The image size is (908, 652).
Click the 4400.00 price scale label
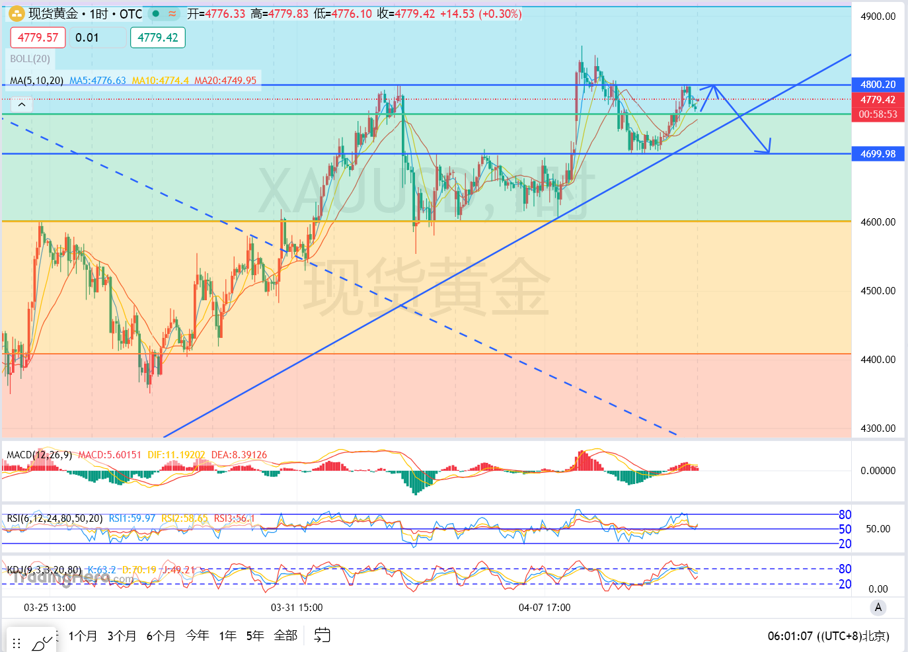[x=878, y=360]
